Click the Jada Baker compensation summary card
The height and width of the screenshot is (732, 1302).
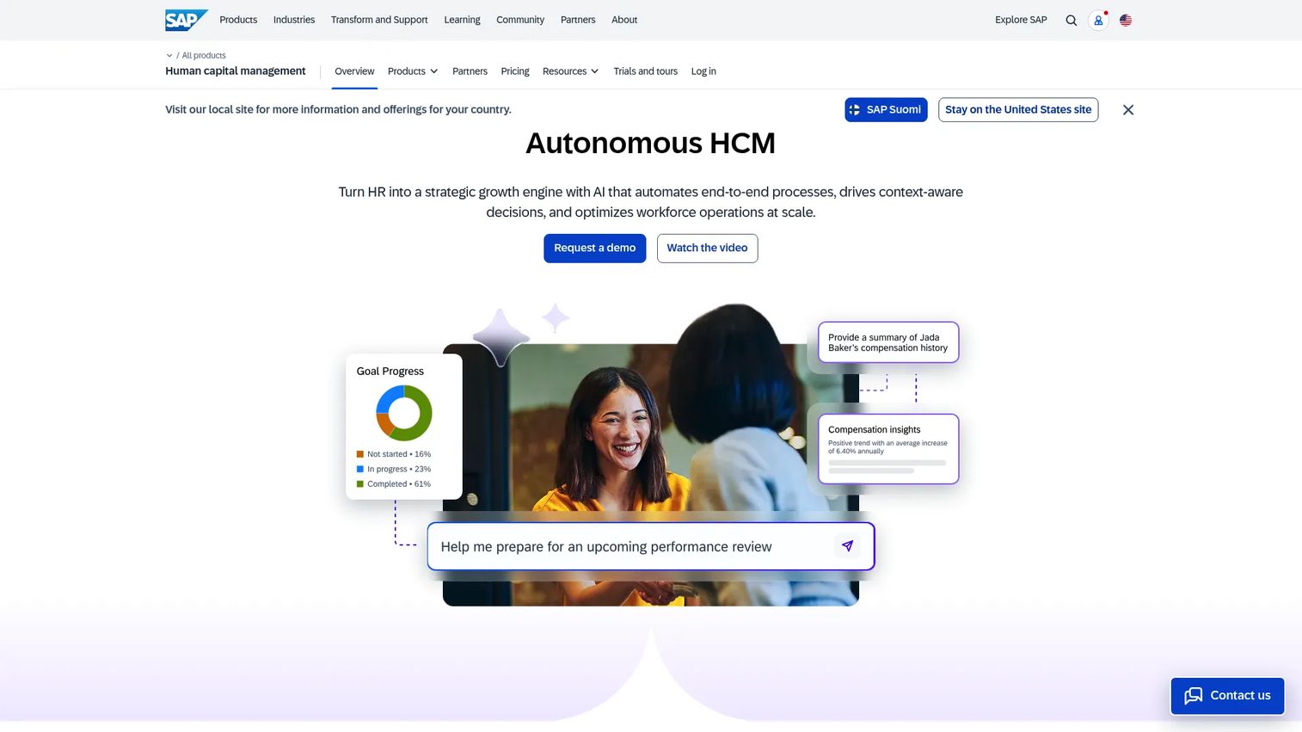pos(888,342)
